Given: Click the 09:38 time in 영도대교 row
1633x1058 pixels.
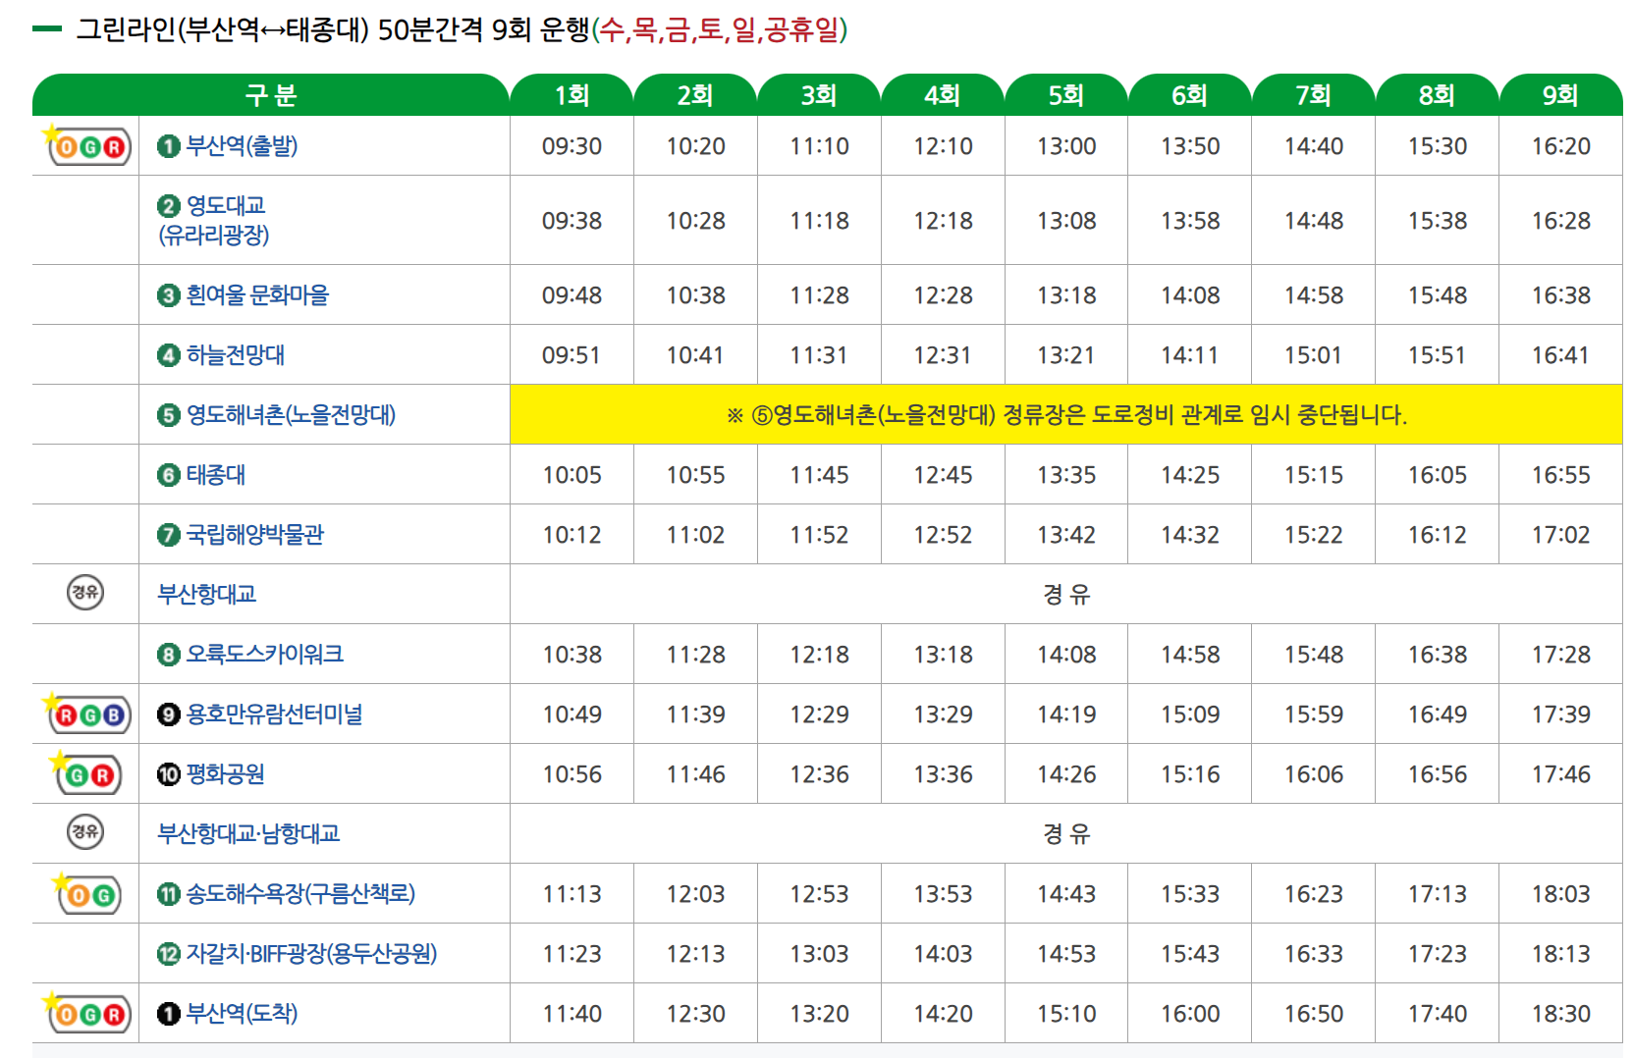Looking at the screenshot, I should pos(572,221).
